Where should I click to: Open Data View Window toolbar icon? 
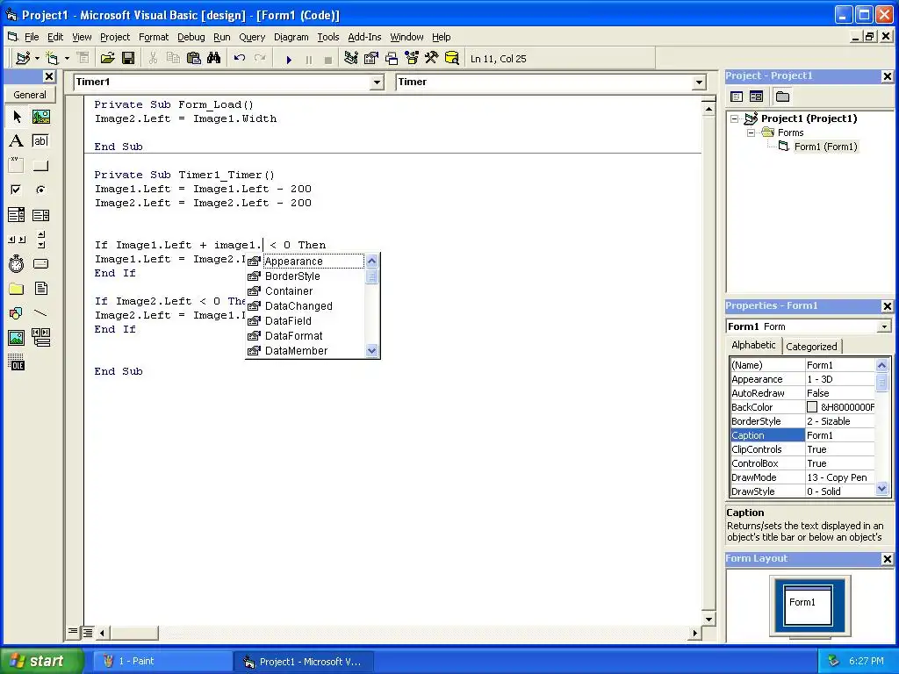452,59
